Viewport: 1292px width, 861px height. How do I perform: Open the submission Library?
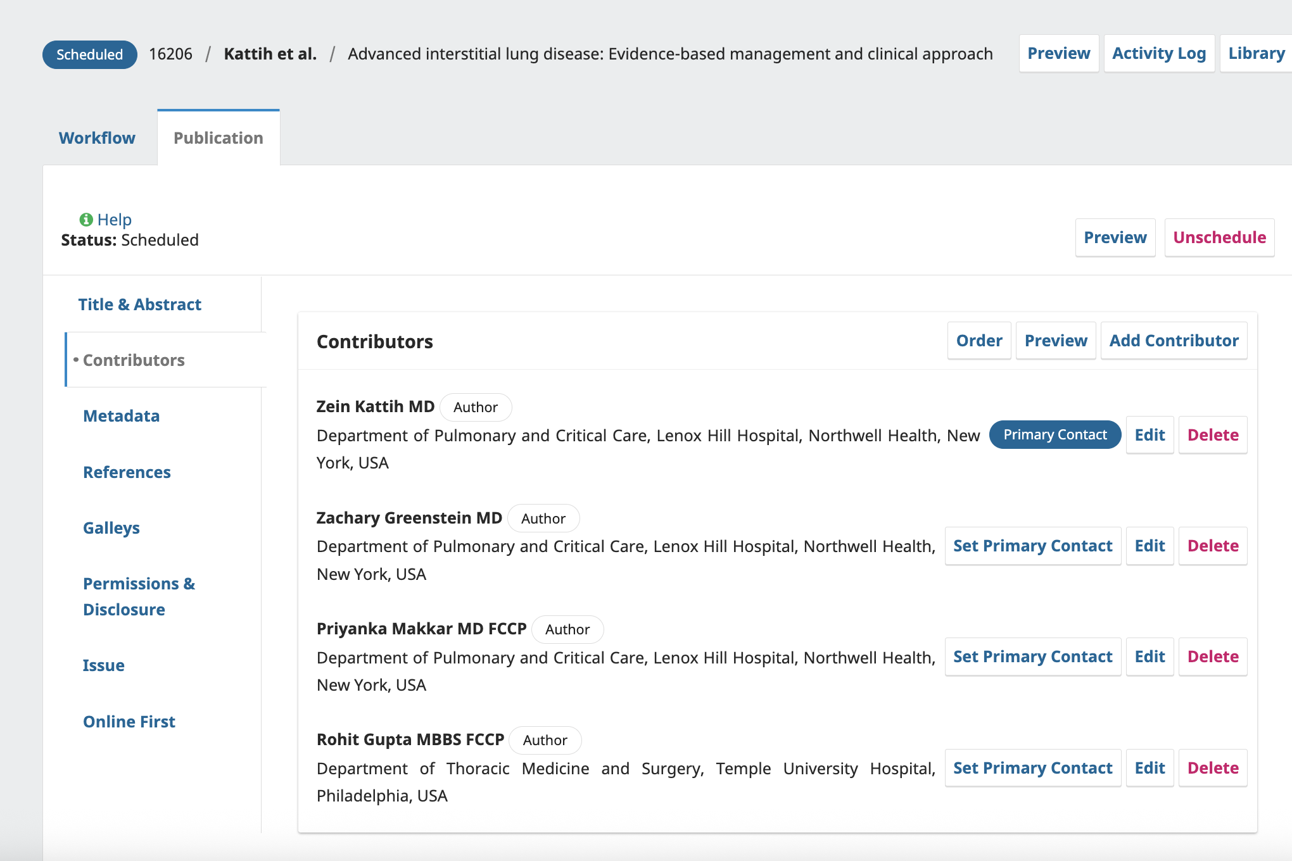tap(1256, 54)
